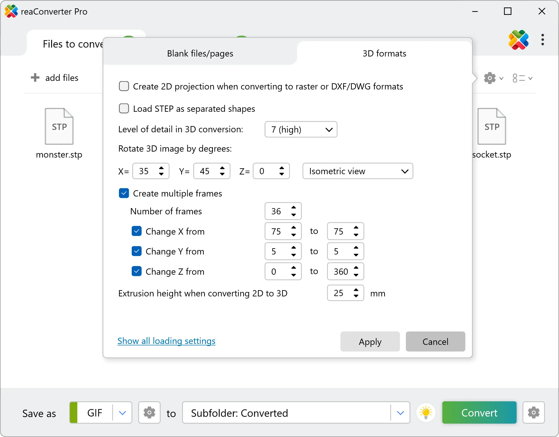This screenshot has height=437, width=559.
Task: Click the socket.stp file name
Action: click(492, 155)
